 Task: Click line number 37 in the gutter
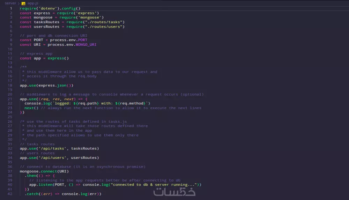point(10,171)
